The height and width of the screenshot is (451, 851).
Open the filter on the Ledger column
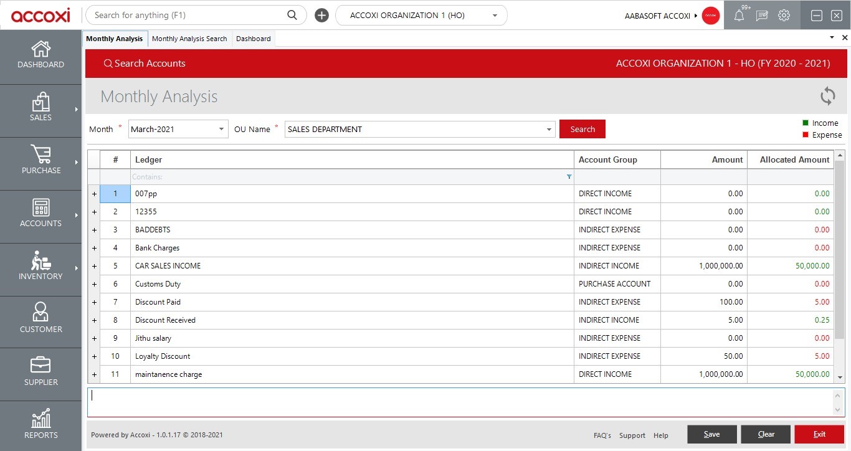pos(568,177)
